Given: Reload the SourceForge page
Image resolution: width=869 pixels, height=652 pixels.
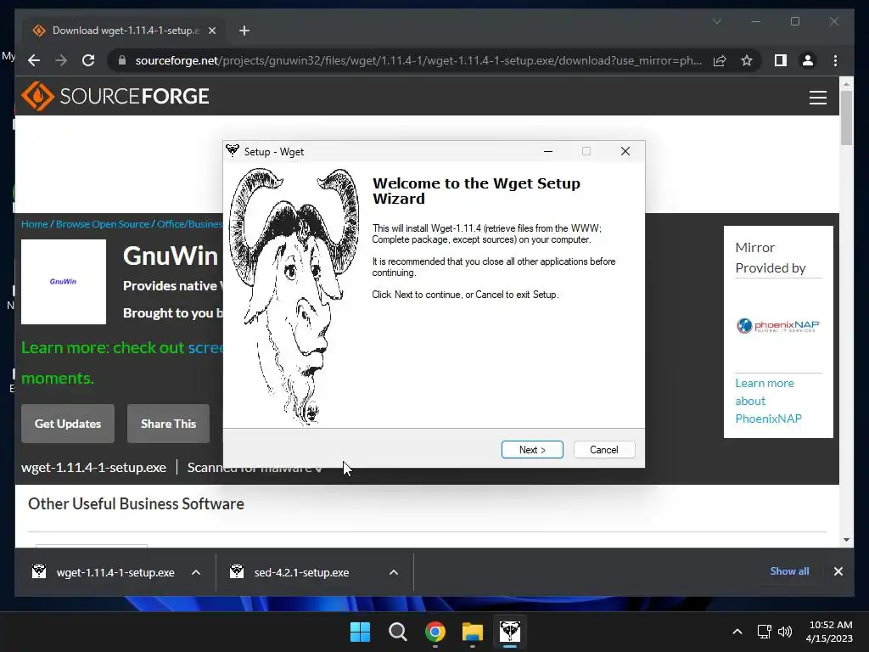Looking at the screenshot, I should (88, 60).
